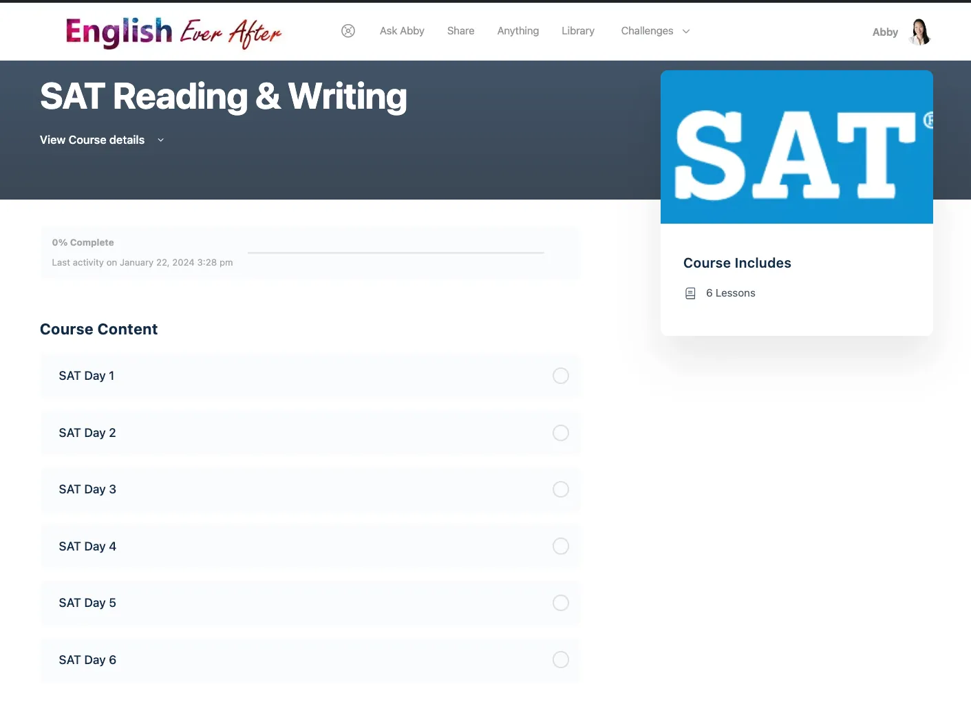Viewport: 971px width, 715px height.
Task: Open the Ask Abby menu item
Action: point(402,31)
